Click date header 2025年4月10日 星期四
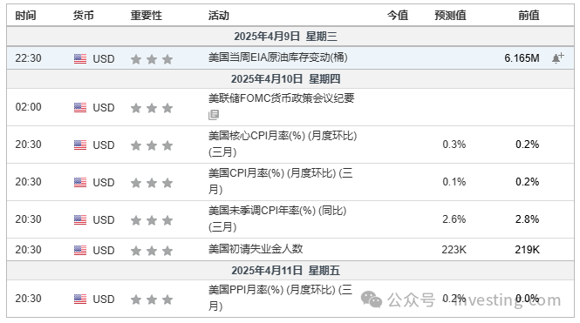Image resolution: width=580 pixels, height=323 pixels. [x=285, y=78]
